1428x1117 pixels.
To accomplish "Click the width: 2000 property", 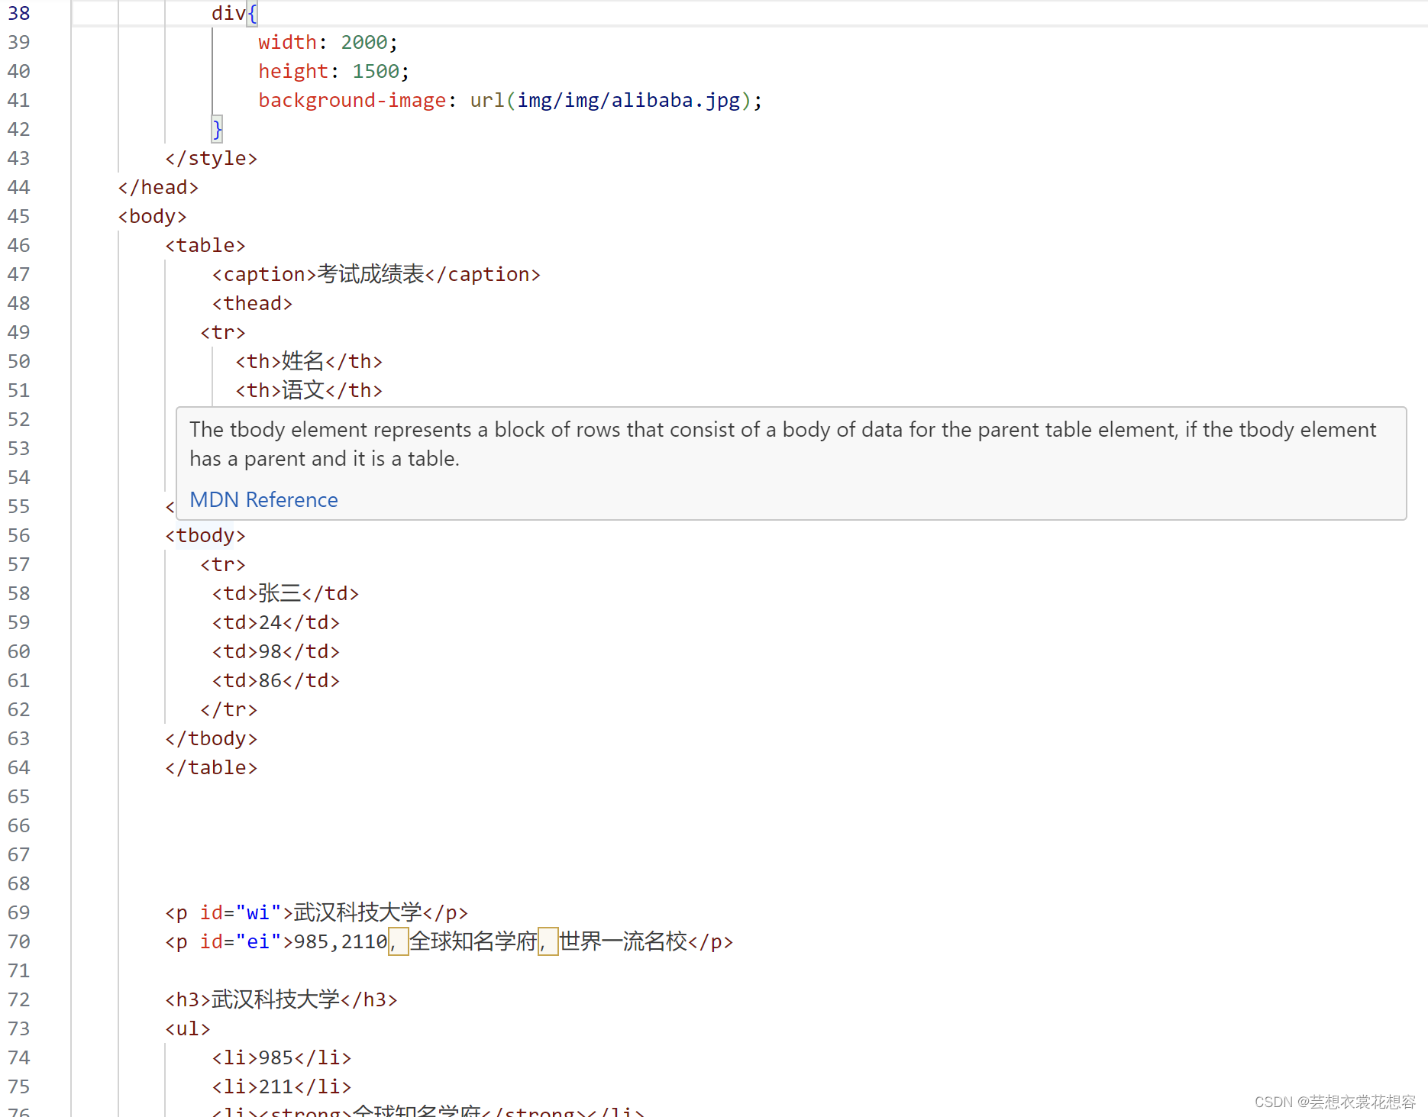I will point(328,42).
